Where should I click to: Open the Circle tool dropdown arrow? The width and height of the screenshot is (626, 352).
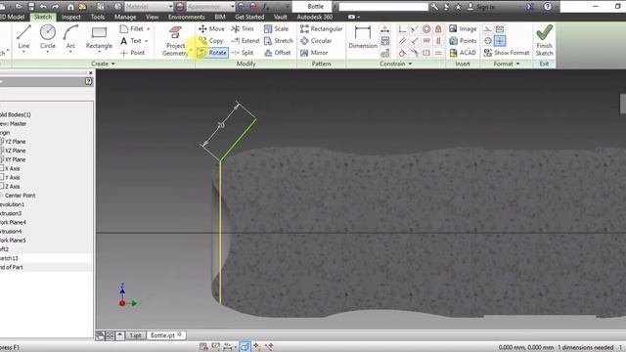click(x=48, y=52)
